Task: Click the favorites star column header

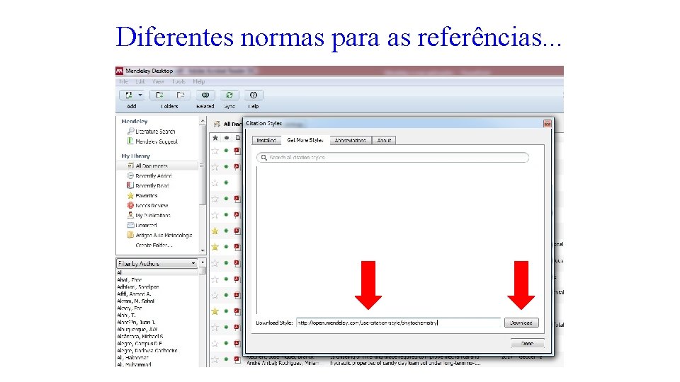Action: click(x=215, y=138)
